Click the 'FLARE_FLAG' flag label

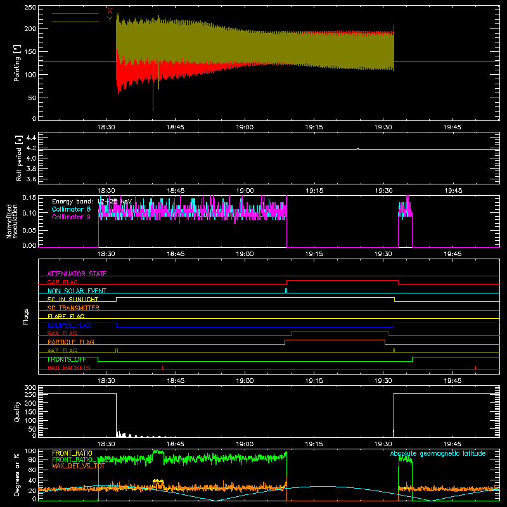[66, 316]
